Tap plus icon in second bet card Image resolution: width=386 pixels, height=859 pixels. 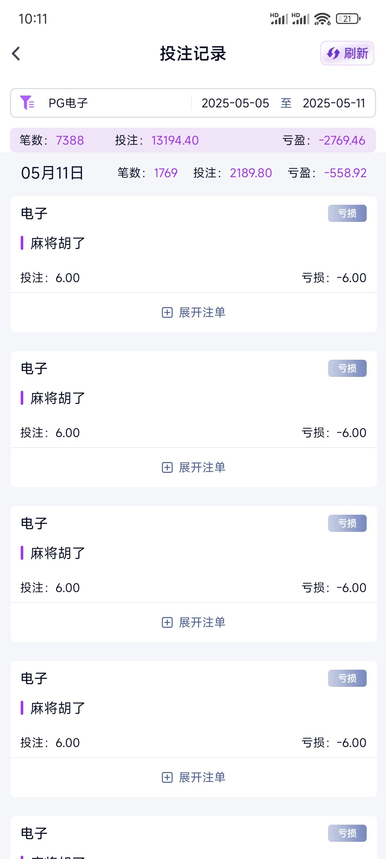tap(167, 467)
